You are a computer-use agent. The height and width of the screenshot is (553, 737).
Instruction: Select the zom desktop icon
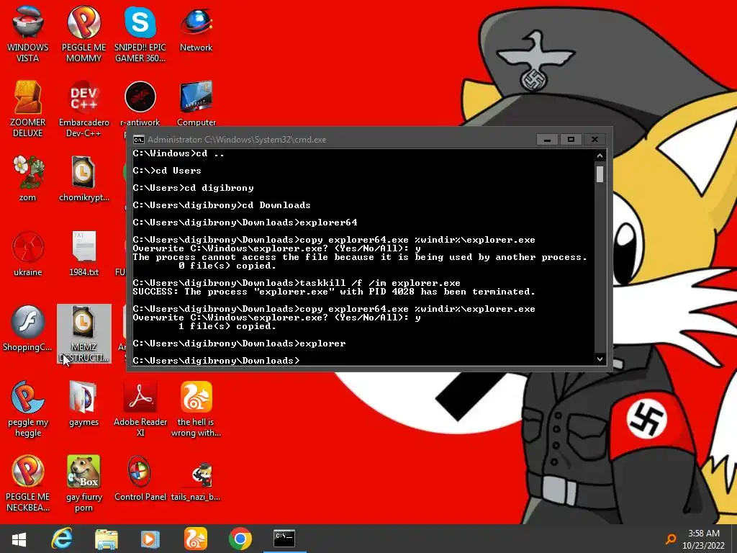tap(28, 179)
